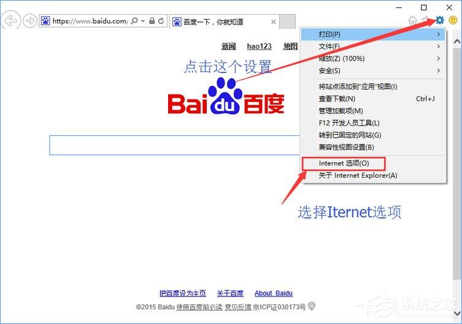Click the Favorites star icon
Image resolution: width=462 pixels, height=324 pixels.
[x=425, y=20]
